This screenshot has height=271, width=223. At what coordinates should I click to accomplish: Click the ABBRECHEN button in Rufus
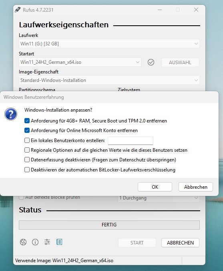[180, 243]
